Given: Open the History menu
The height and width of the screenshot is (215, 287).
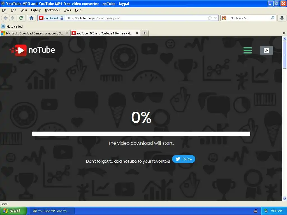Looking at the screenshot, I should pyautogui.click(x=36, y=10).
